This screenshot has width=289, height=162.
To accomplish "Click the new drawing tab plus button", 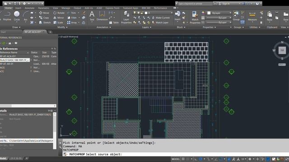I will [50, 32].
